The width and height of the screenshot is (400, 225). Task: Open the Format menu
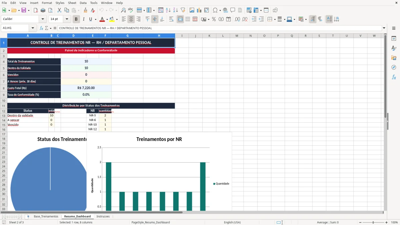click(47, 3)
